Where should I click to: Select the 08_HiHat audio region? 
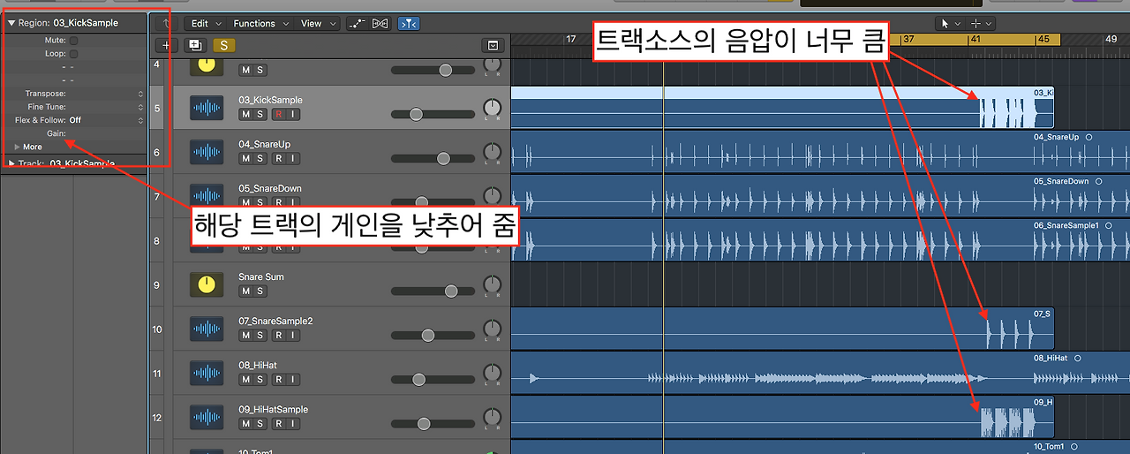click(x=820, y=373)
